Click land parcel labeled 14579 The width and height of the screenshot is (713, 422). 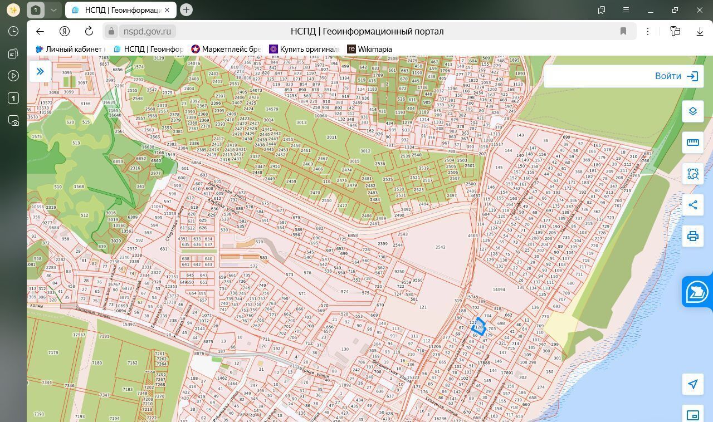272,109
